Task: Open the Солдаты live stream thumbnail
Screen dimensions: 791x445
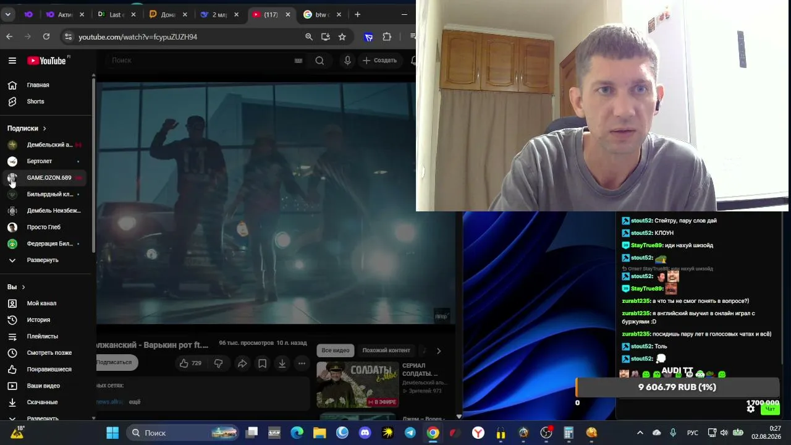Action: tap(358, 384)
